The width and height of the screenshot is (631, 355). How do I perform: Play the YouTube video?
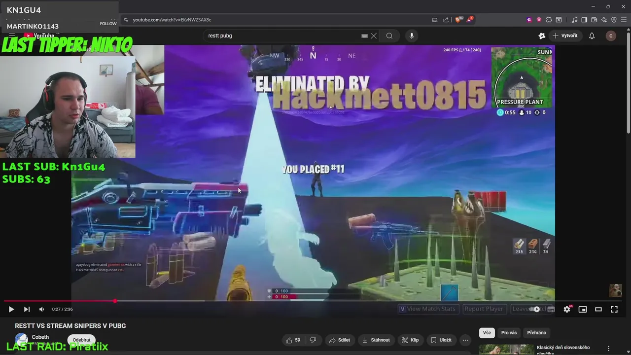[11, 309]
